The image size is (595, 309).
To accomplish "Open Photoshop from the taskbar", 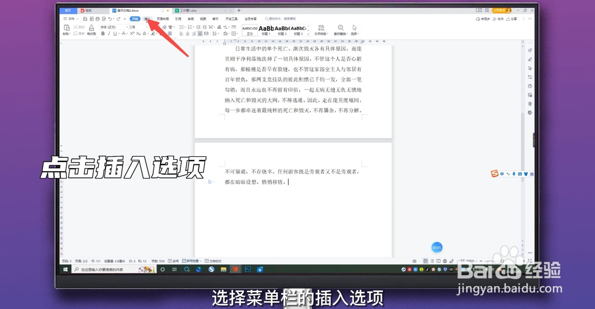I will pyautogui.click(x=248, y=269).
